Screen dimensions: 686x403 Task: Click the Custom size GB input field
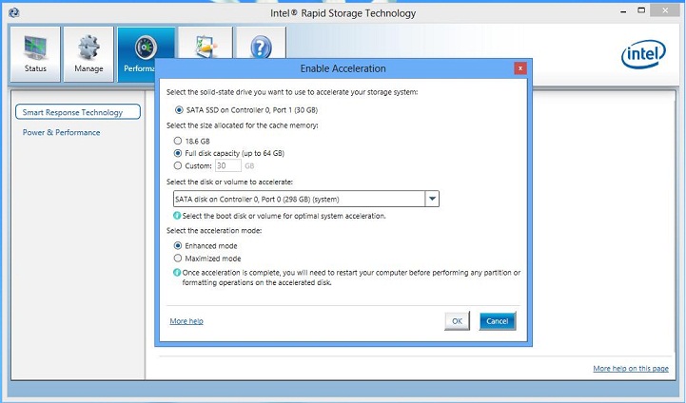click(228, 165)
